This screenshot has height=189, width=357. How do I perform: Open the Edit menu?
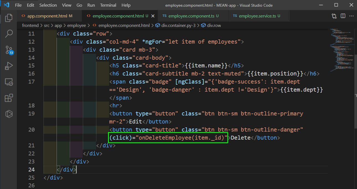click(x=30, y=5)
